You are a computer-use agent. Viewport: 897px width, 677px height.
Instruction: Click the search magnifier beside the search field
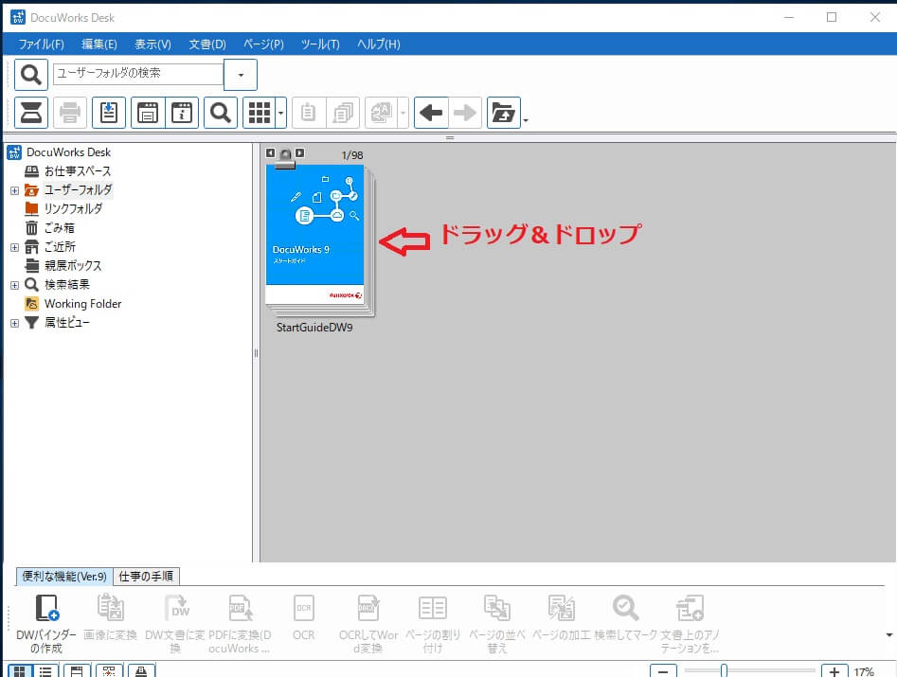point(31,75)
